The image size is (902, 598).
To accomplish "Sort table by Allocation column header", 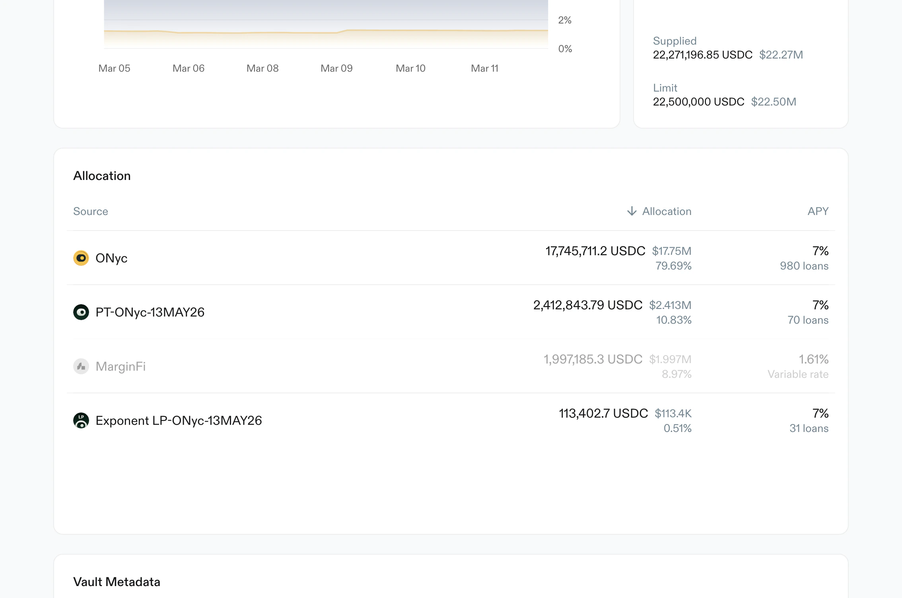I will tap(667, 211).
